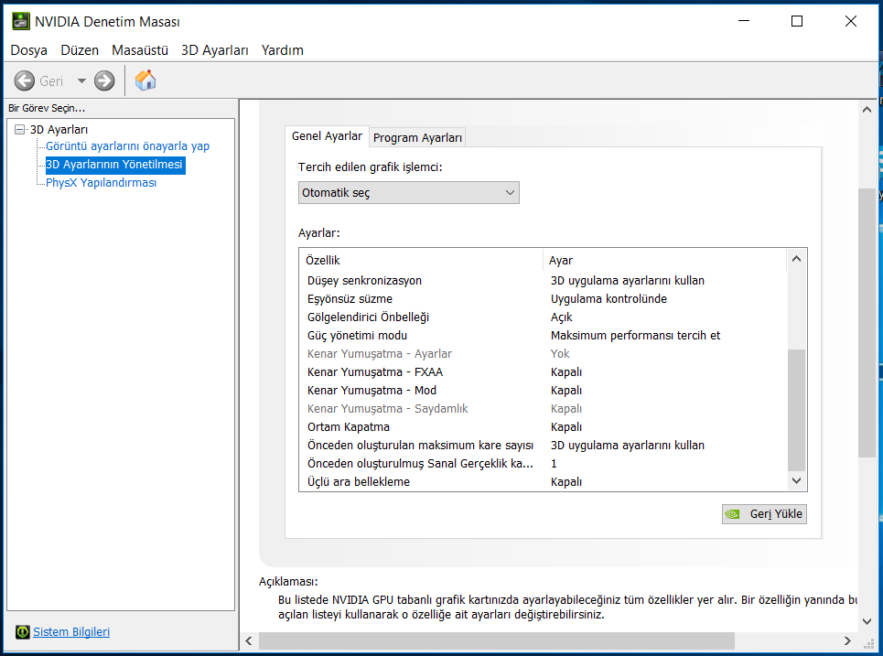Select PhysX Yapılandırması tree item
This screenshot has height=656, width=883.
pyautogui.click(x=101, y=182)
